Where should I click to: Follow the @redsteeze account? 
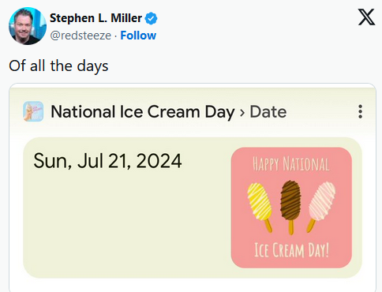pyautogui.click(x=138, y=36)
